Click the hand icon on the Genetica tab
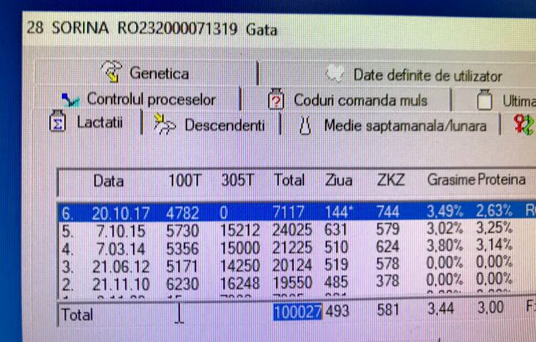The image size is (536, 342). click(112, 71)
